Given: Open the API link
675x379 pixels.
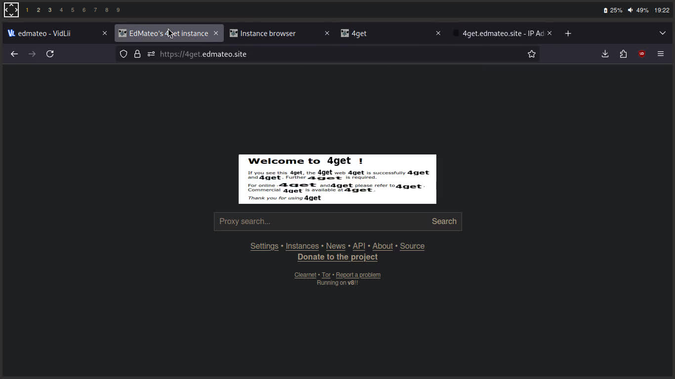Looking at the screenshot, I should click(x=359, y=246).
